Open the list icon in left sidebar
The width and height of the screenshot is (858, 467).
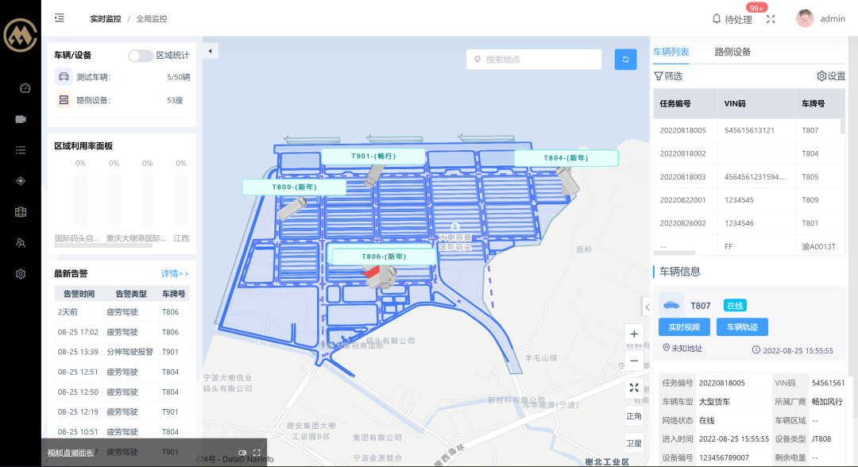21,149
